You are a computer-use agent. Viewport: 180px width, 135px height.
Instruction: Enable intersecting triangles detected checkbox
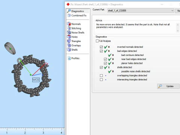tap(101, 79)
